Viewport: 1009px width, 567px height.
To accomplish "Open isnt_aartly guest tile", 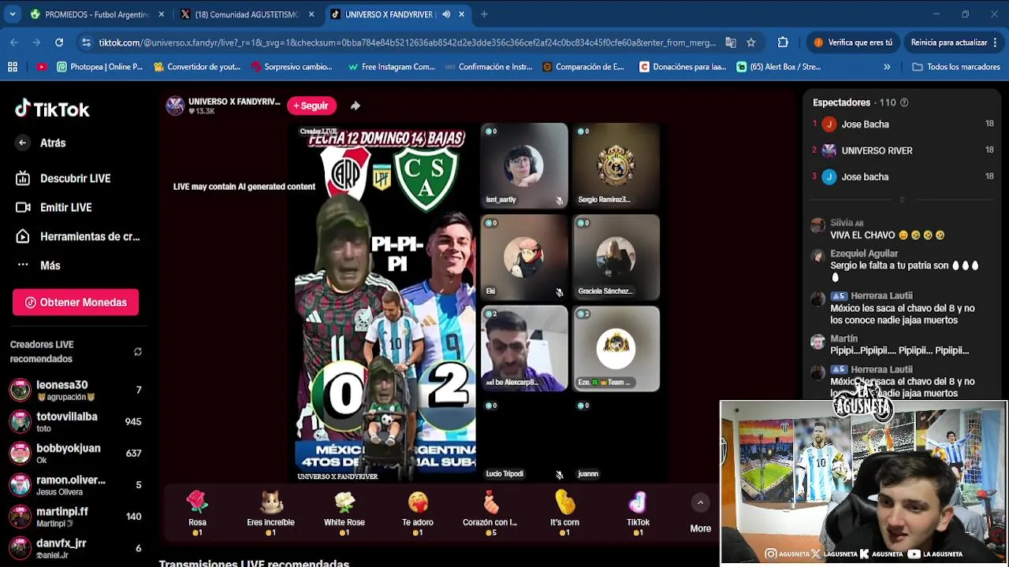I will pyautogui.click(x=524, y=165).
